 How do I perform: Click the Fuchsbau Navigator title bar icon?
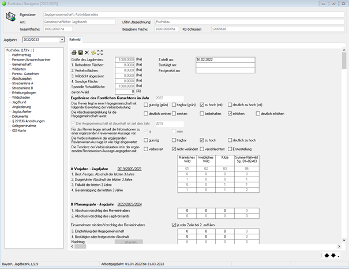tap(5, 4)
